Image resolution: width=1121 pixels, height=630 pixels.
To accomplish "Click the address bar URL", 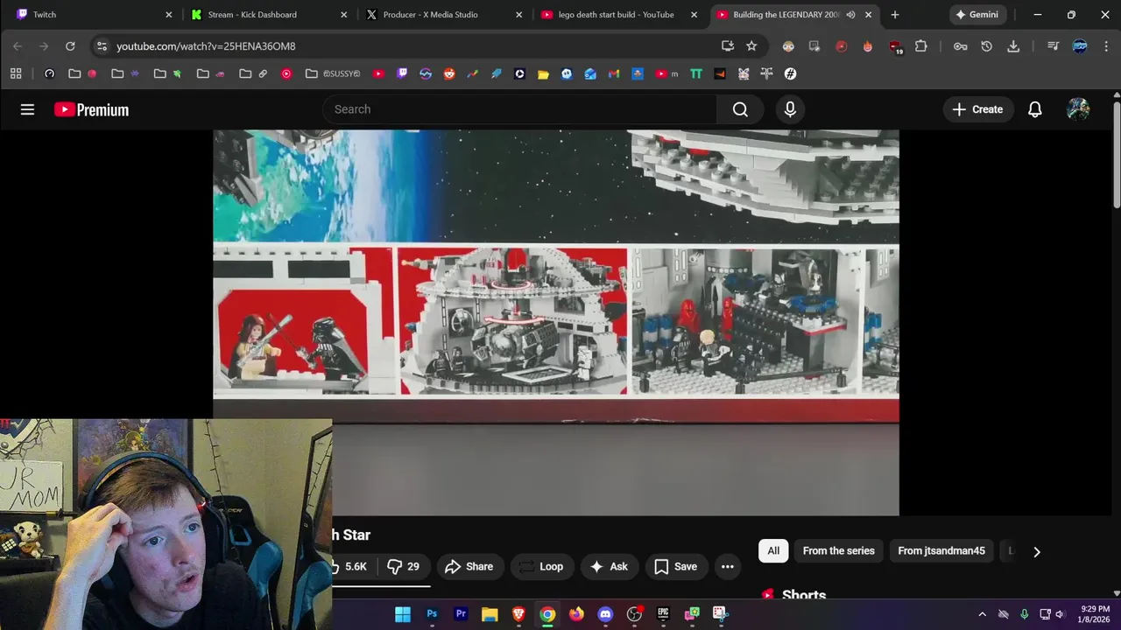I will point(206,46).
